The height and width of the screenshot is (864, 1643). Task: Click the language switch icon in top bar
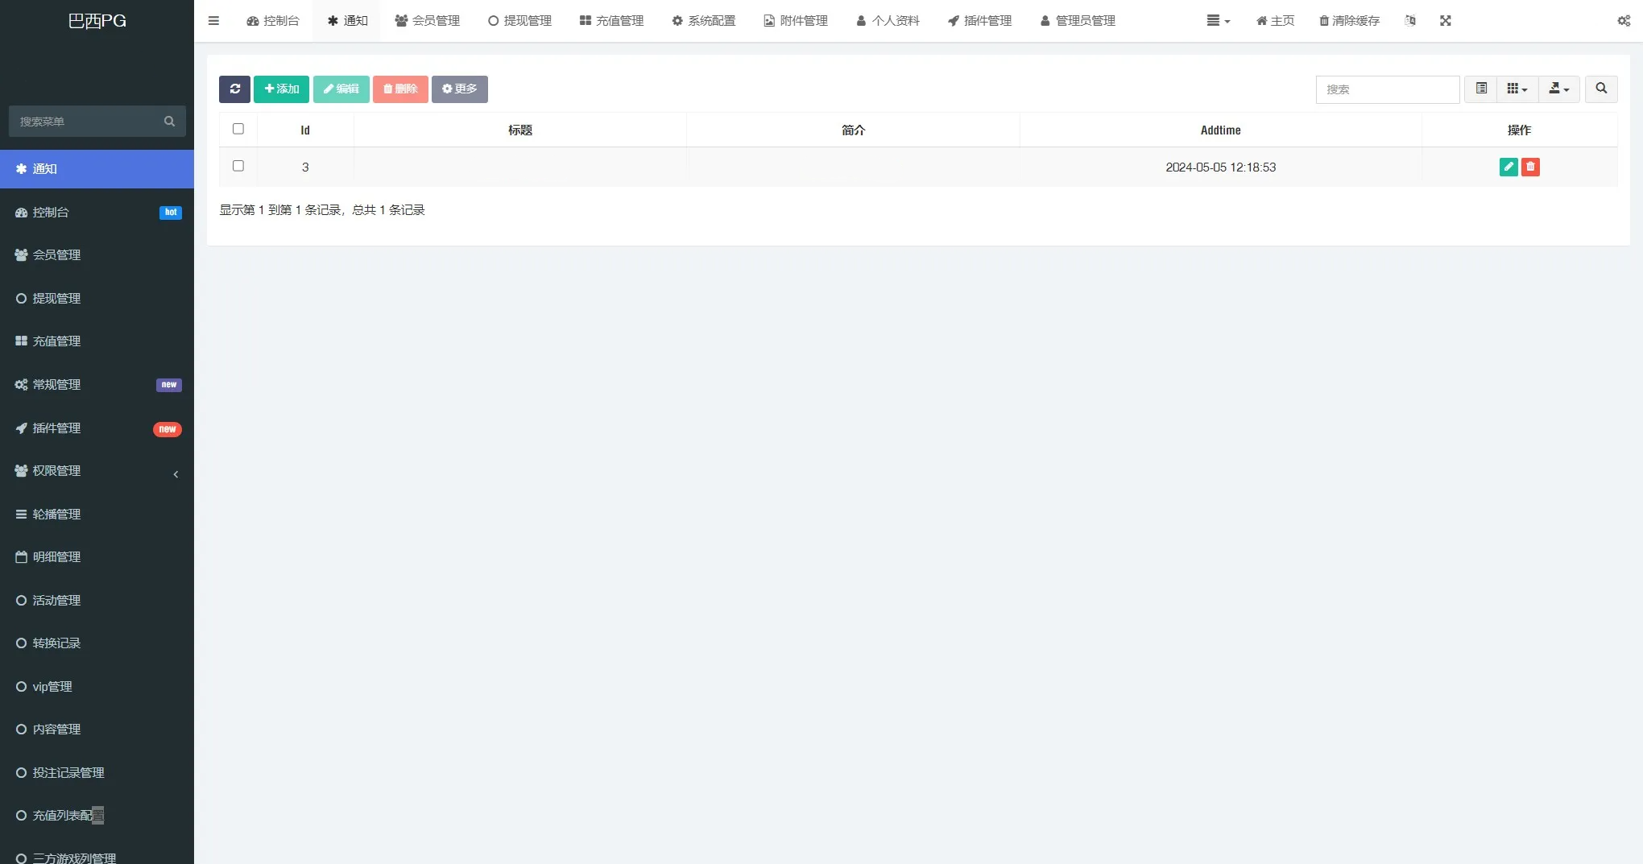coord(1410,21)
